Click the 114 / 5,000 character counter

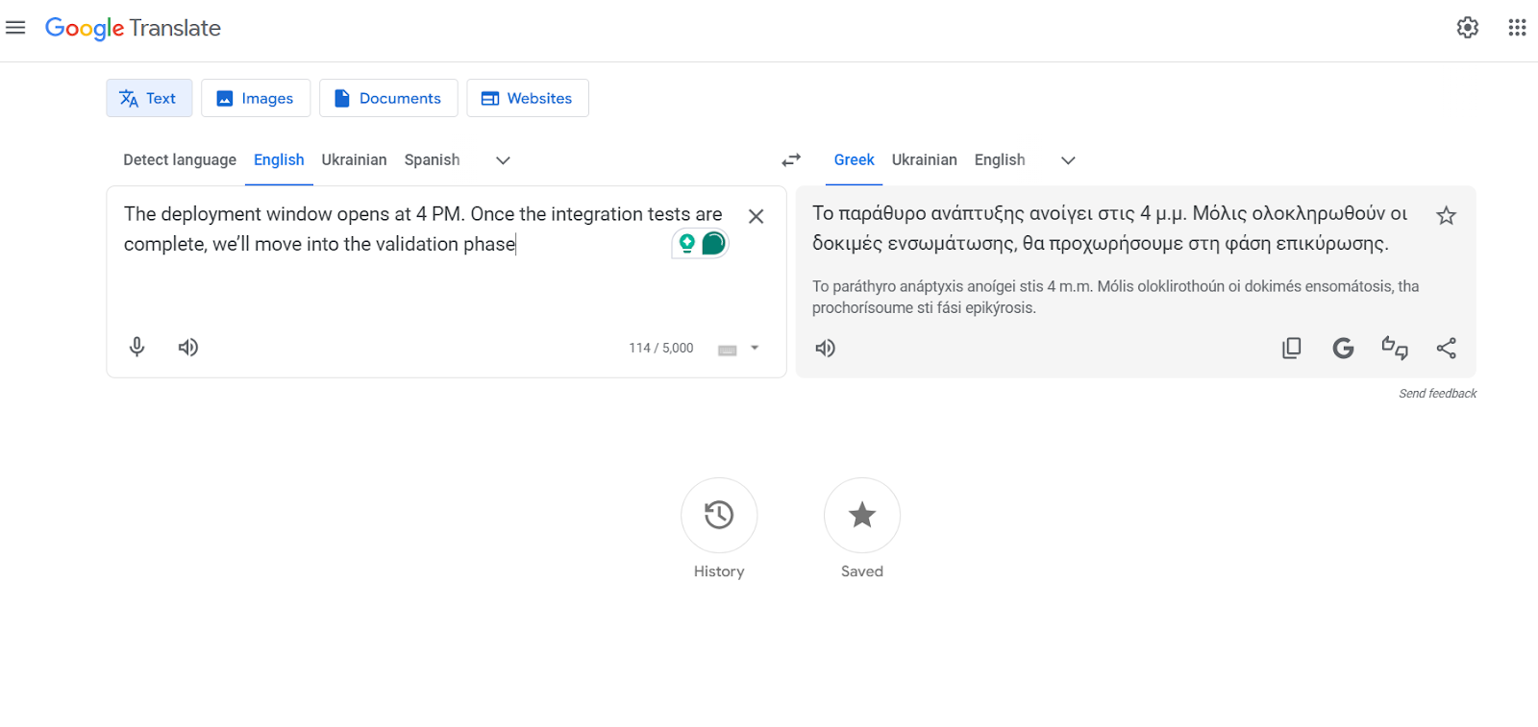tap(661, 348)
